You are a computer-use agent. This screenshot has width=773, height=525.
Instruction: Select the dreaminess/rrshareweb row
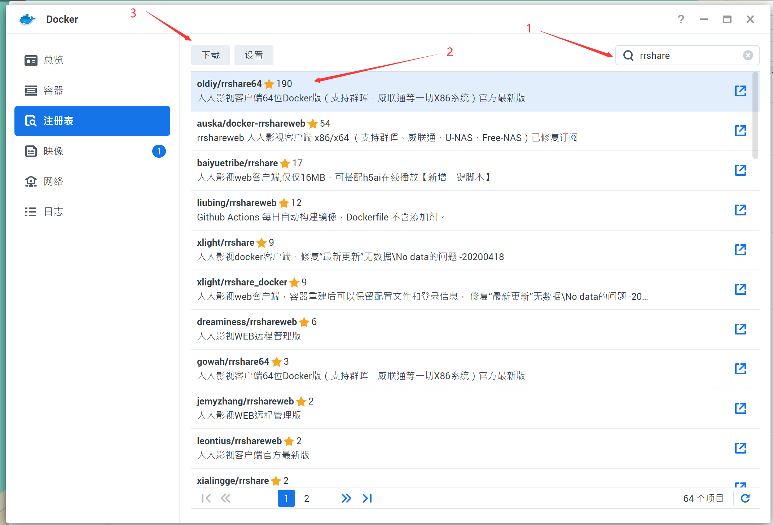coord(475,329)
